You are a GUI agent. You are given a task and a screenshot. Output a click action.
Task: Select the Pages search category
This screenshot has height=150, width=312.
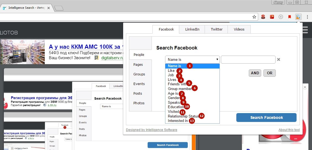[140, 64]
